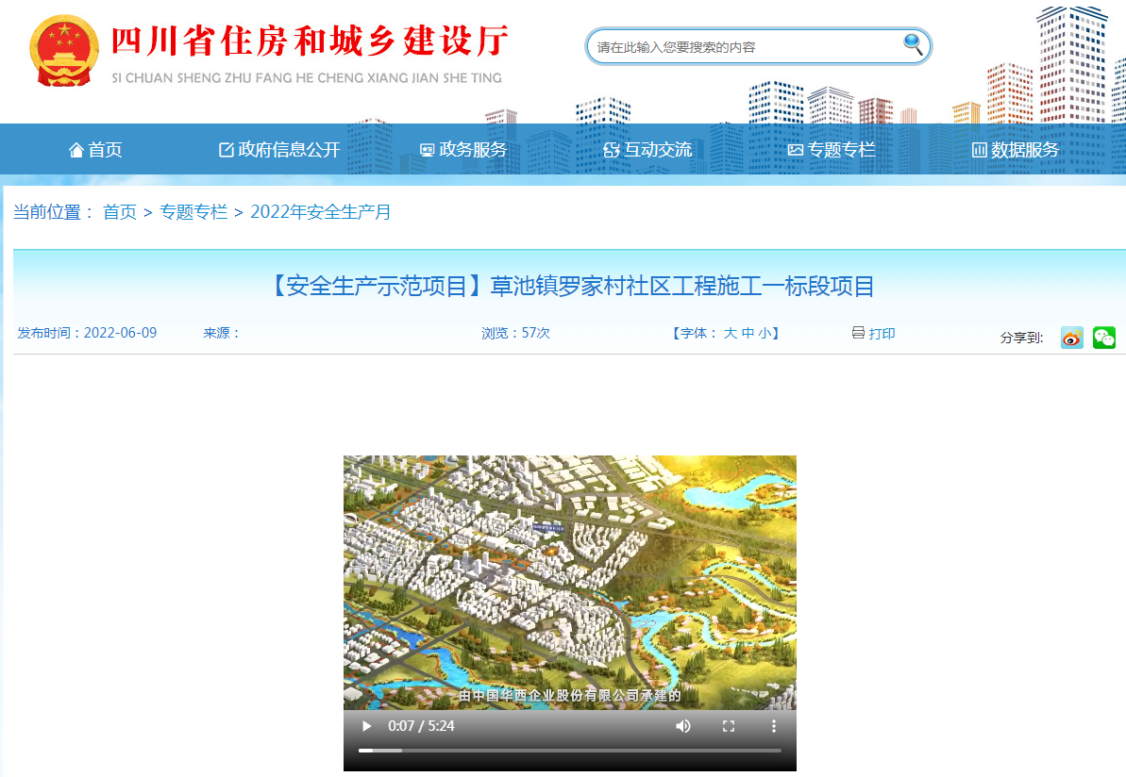Set font size to 大
The height and width of the screenshot is (777, 1126).
(x=730, y=333)
